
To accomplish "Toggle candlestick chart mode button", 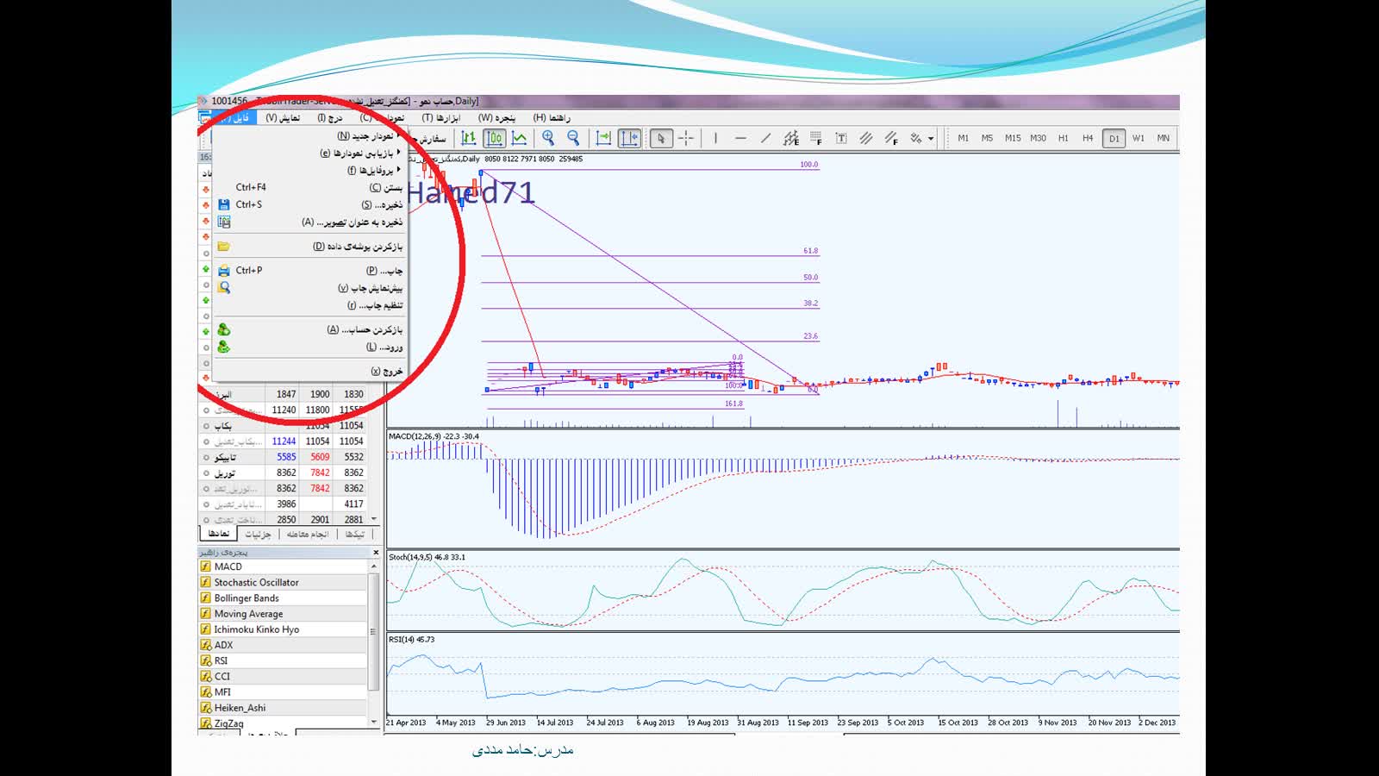I will pyautogui.click(x=494, y=138).
